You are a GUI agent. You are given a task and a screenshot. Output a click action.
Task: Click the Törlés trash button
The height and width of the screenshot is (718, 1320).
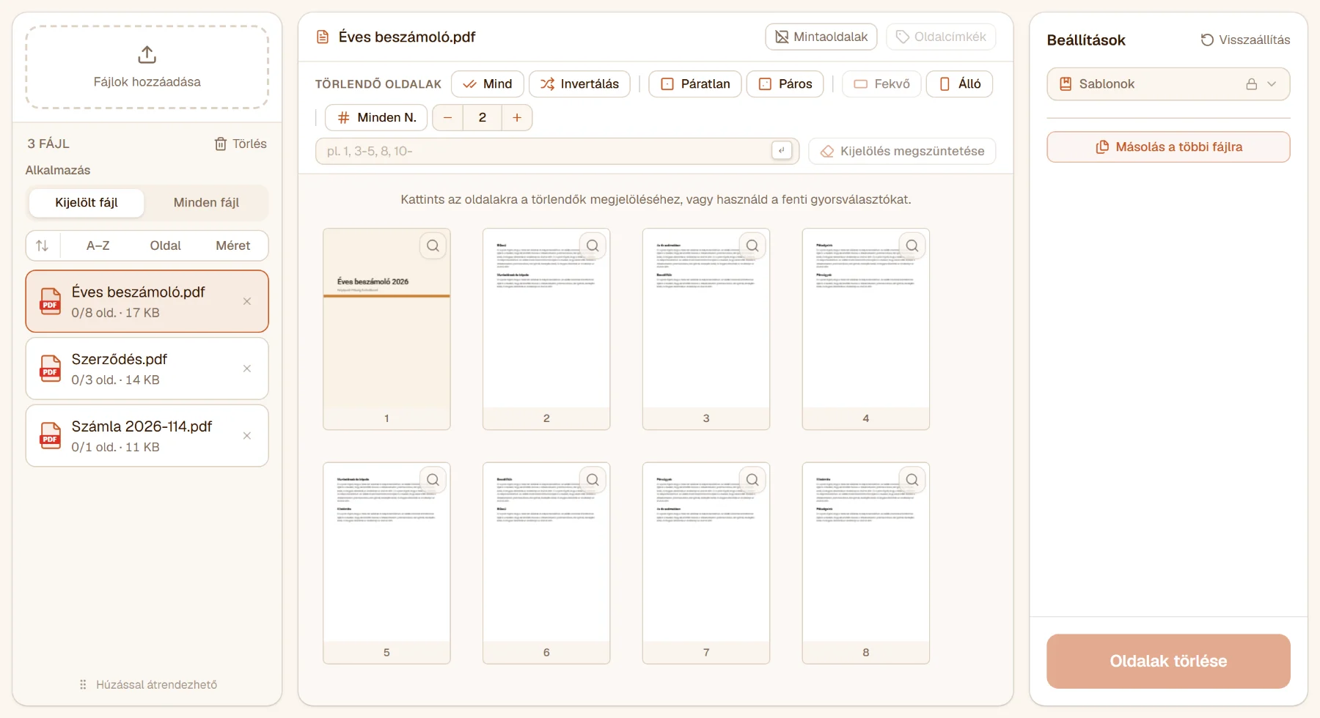(x=241, y=144)
